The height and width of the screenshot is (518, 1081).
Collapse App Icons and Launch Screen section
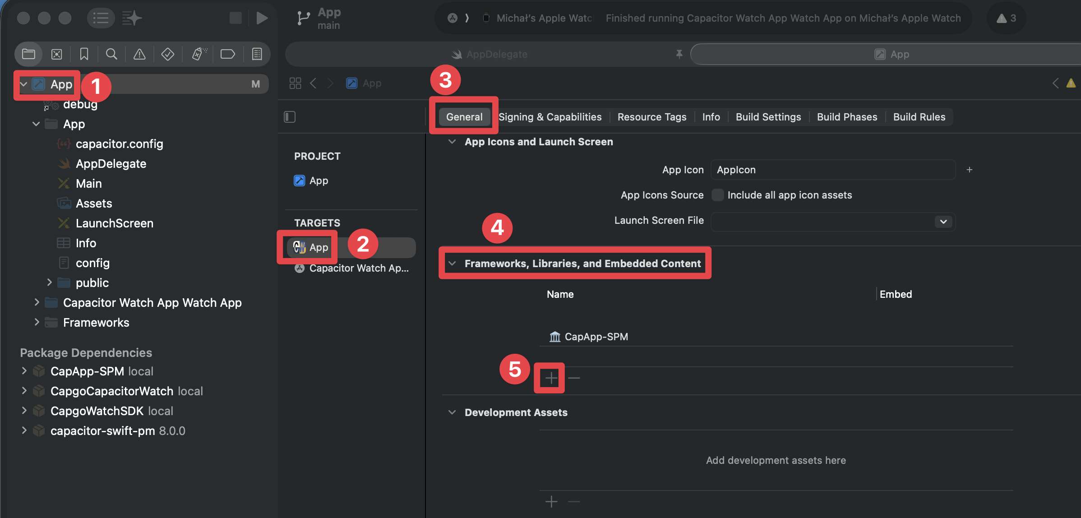[452, 142]
